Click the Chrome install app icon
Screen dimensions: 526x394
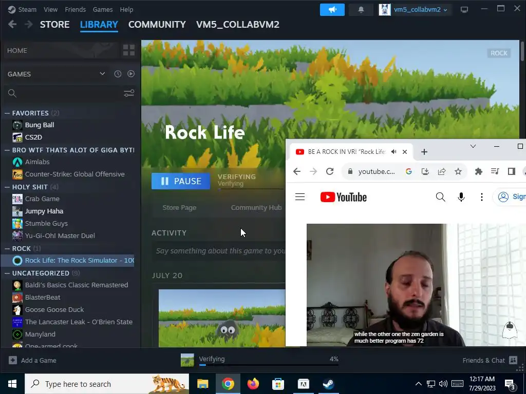click(x=425, y=171)
